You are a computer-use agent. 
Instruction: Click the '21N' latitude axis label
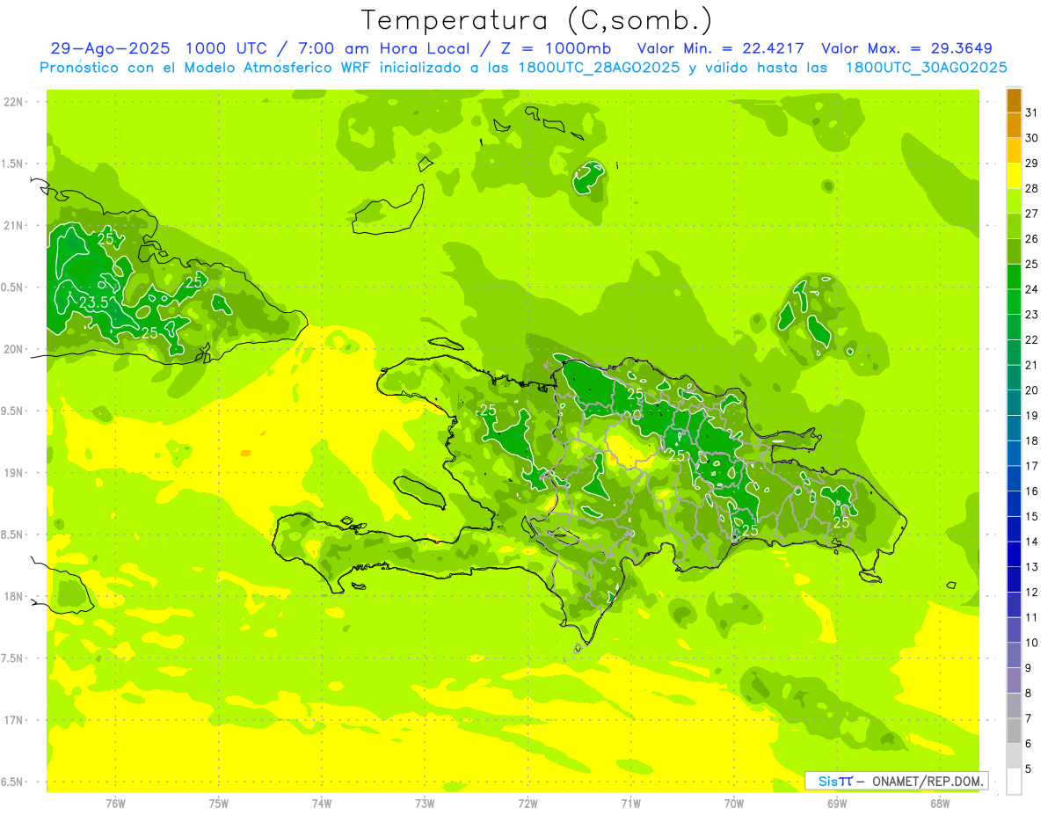coord(12,225)
